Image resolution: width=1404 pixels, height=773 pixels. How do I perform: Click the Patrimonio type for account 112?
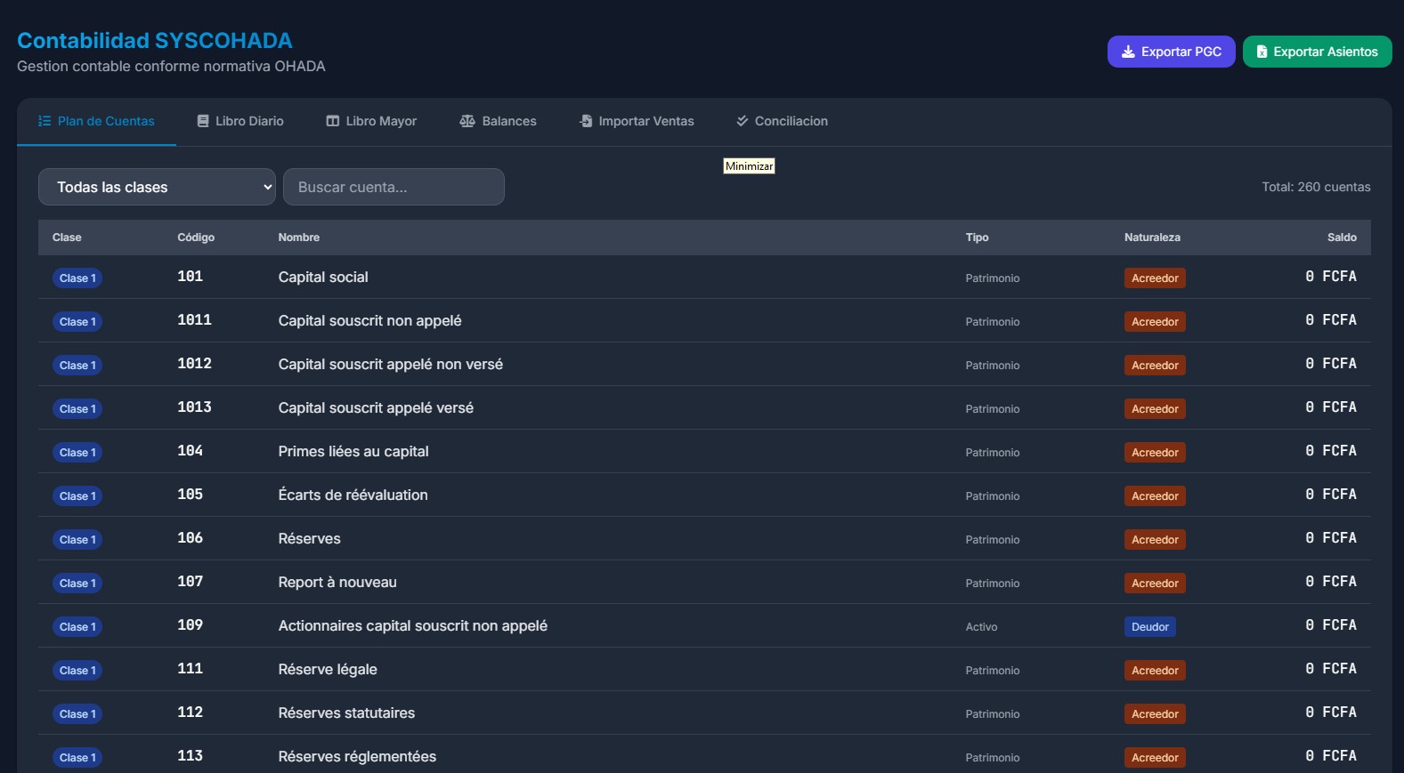click(x=993, y=714)
